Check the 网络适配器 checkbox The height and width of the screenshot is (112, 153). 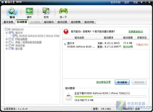tap(10, 39)
